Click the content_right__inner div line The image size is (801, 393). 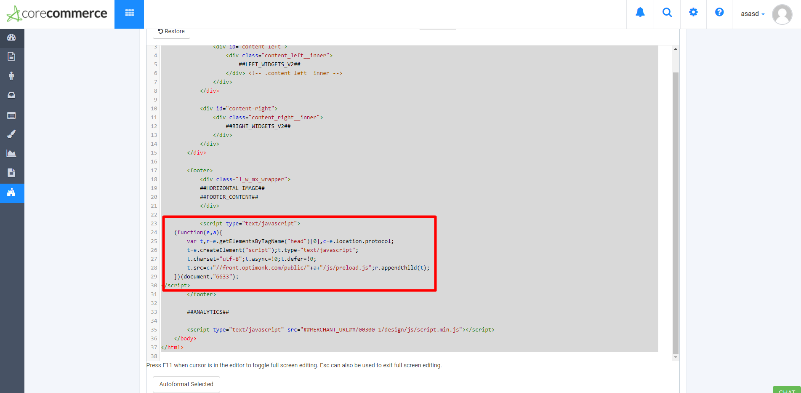268,118
